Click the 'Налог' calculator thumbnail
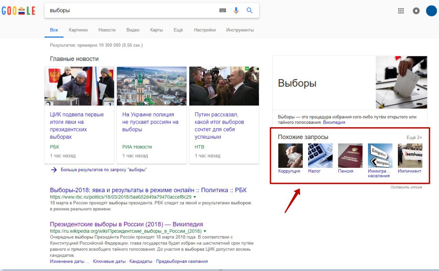This screenshot has width=439, height=271. [x=320, y=155]
